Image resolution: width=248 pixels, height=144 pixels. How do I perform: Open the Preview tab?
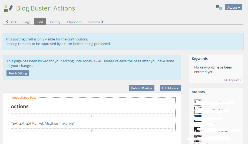tap(96, 22)
